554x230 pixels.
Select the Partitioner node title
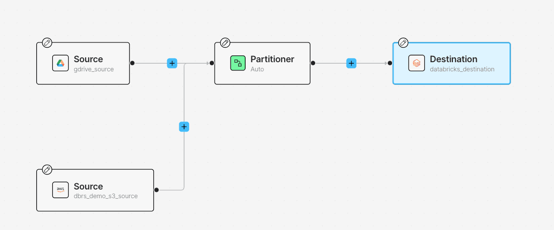click(x=272, y=59)
